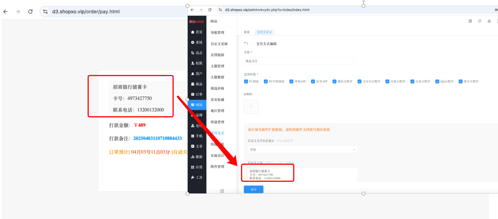Open 导航管理 in the 网站 submenu

click(217, 33)
